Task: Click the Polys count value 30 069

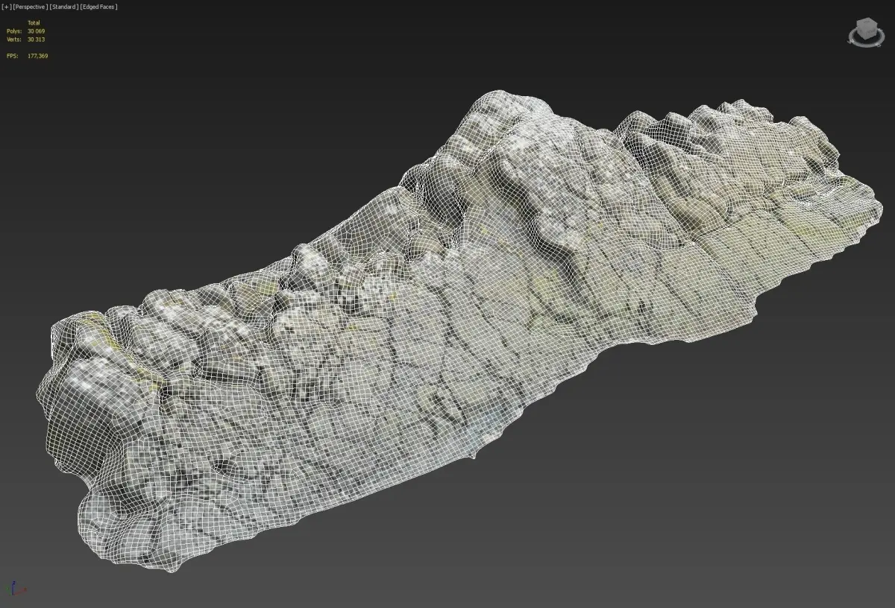Action: coord(36,31)
